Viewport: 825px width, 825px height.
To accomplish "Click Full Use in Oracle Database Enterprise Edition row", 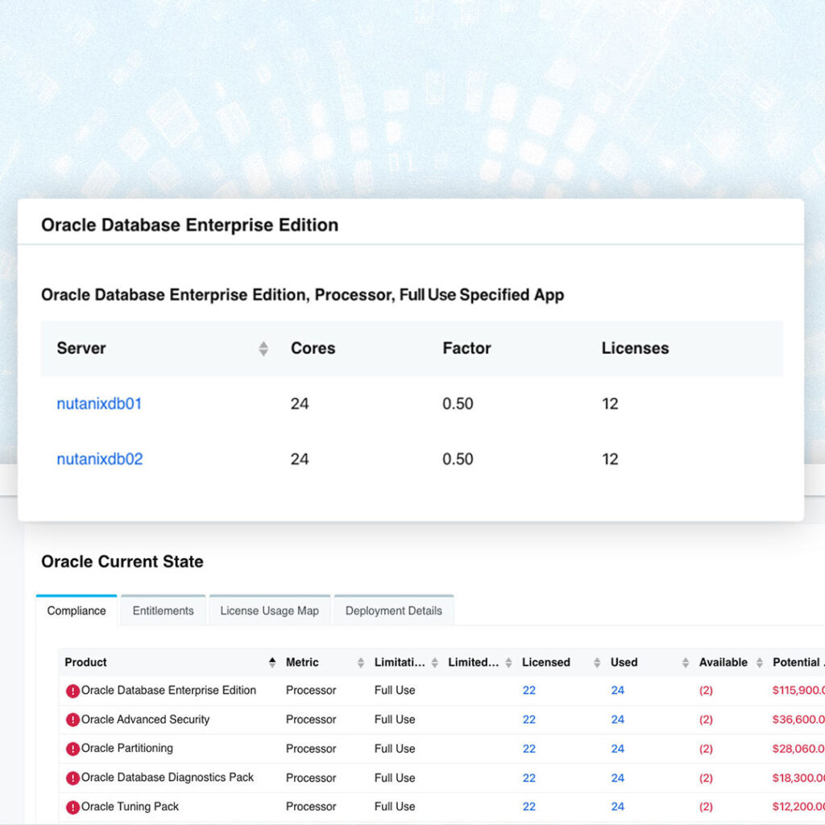I will click(395, 690).
